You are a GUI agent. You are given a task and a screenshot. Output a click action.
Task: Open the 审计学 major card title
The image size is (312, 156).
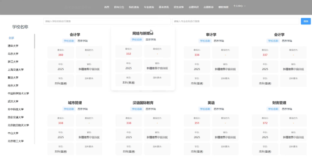211,35
